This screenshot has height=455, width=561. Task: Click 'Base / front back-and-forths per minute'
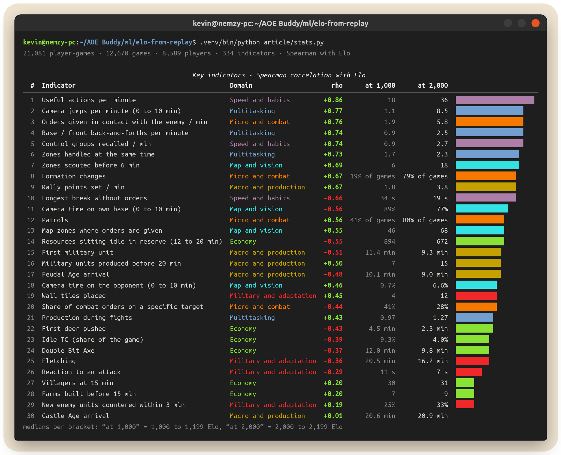click(x=115, y=133)
